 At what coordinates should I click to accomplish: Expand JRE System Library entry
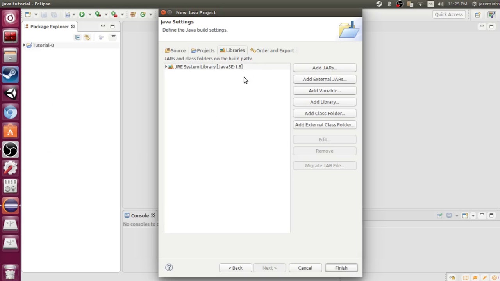click(166, 67)
